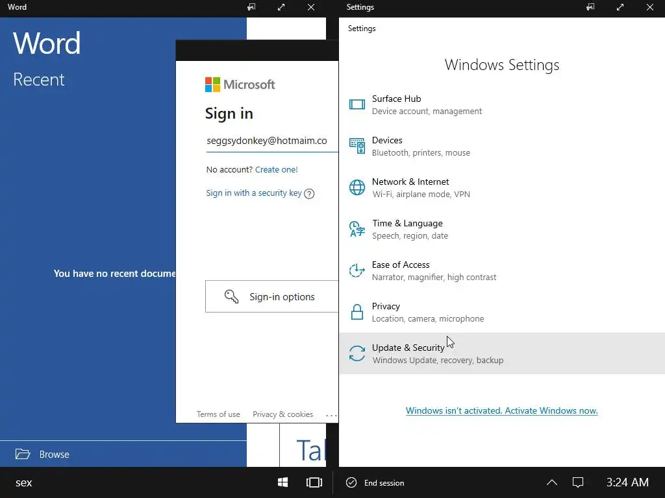Click Activate Windows now link
Screen dimensions: 665x498
502,410
